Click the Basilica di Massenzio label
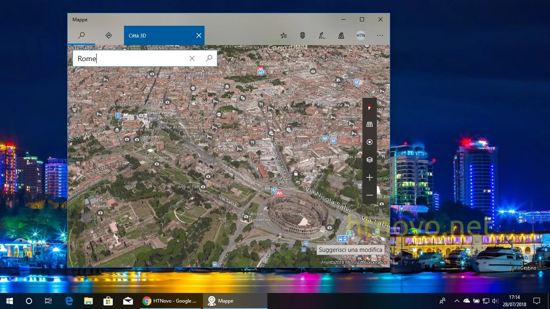The height and width of the screenshot is (309, 550). [209, 167]
